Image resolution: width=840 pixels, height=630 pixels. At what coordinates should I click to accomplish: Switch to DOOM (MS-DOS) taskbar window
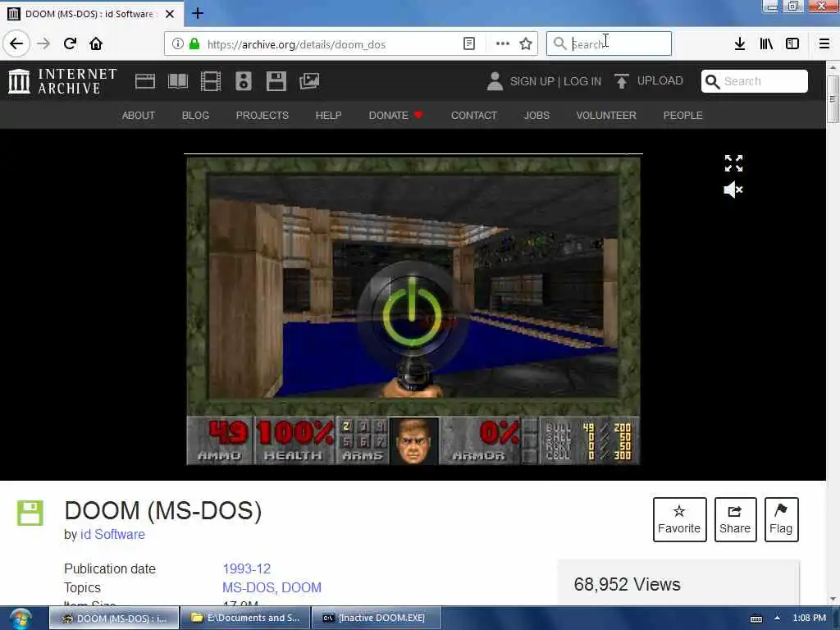point(114,619)
